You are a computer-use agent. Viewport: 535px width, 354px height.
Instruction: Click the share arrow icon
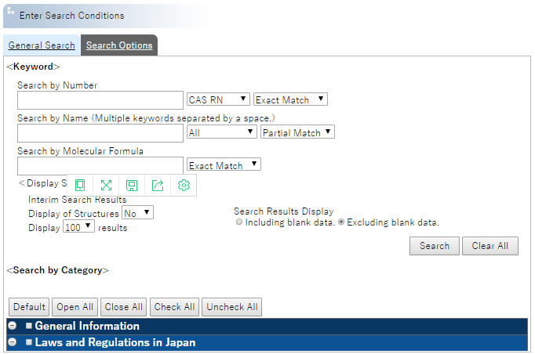click(158, 185)
